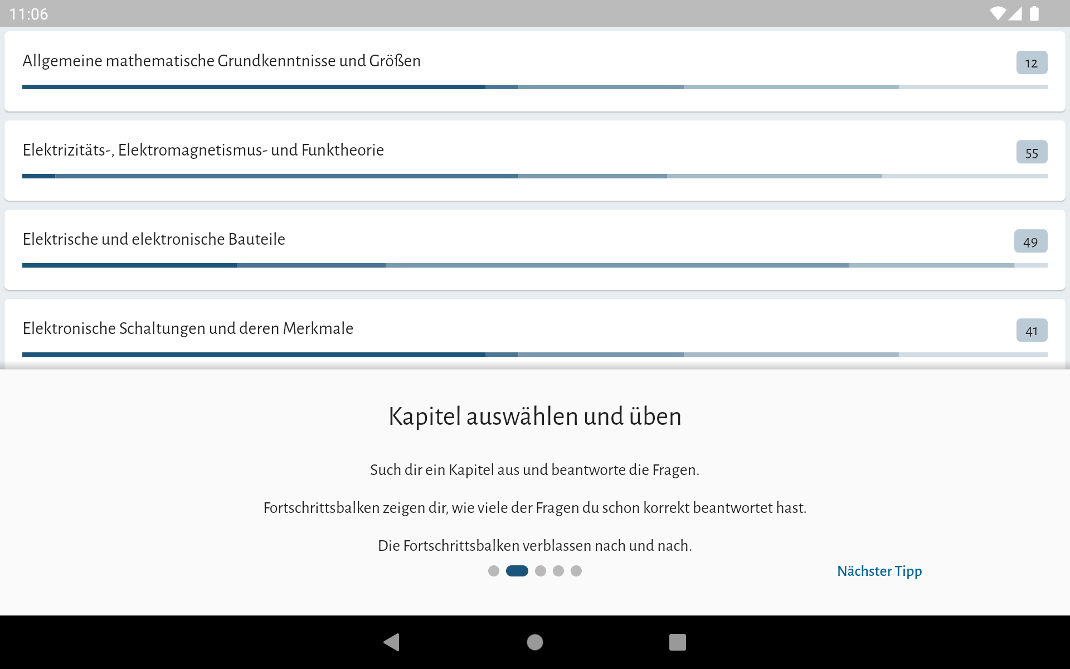Select the first tip page dot

pyautogui.click(x=493, y=571)
